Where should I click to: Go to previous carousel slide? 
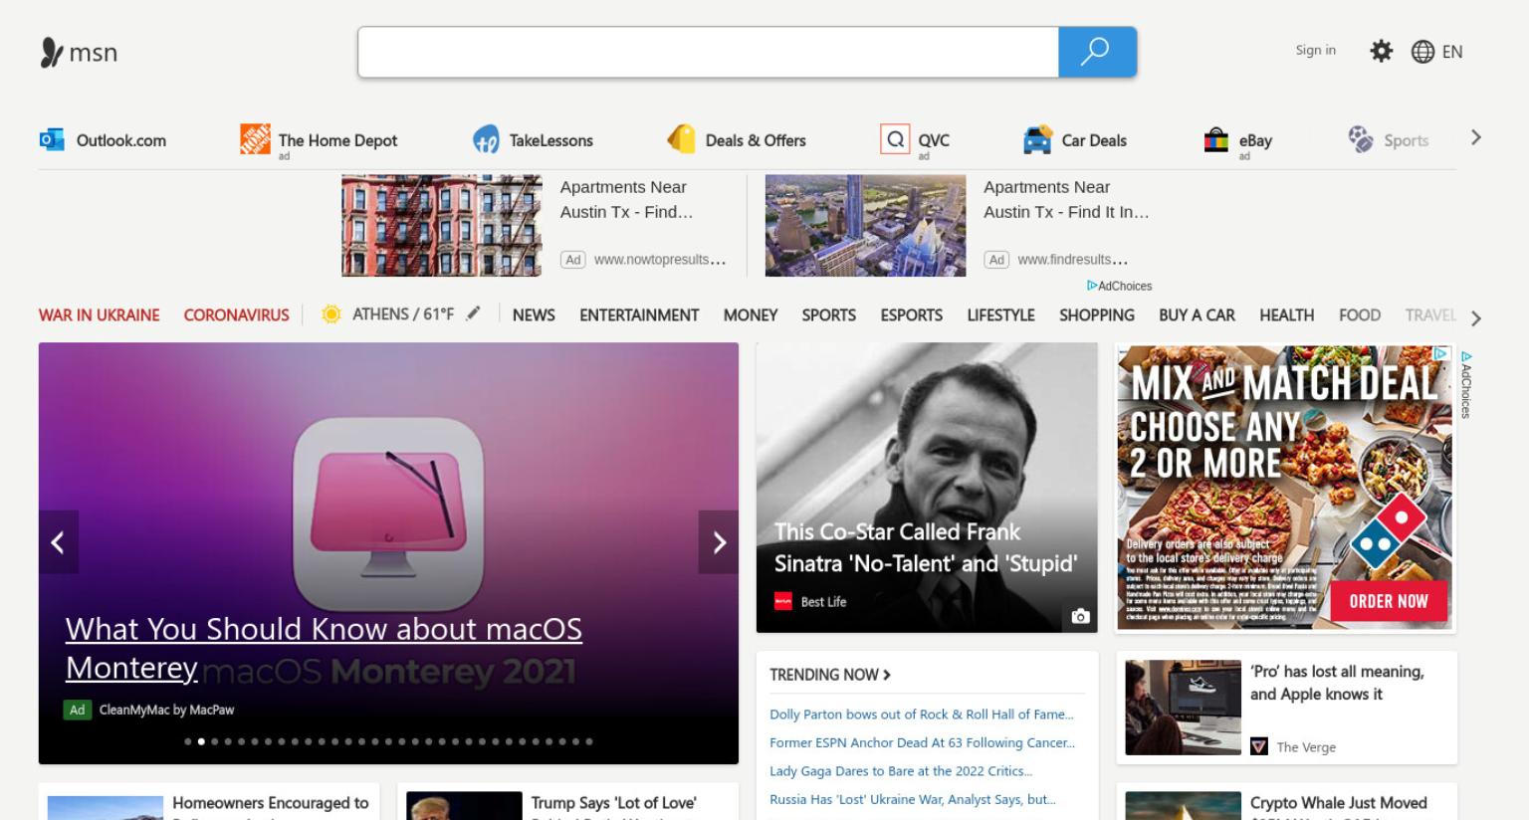(x=58, y=541)
